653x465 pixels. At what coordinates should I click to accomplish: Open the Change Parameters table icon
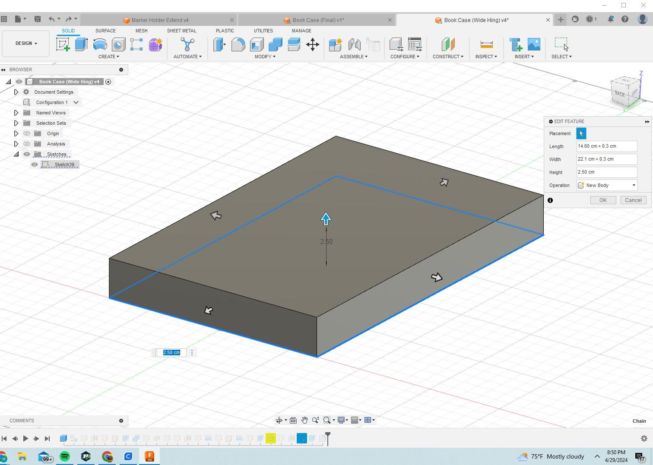coord(415,44)
